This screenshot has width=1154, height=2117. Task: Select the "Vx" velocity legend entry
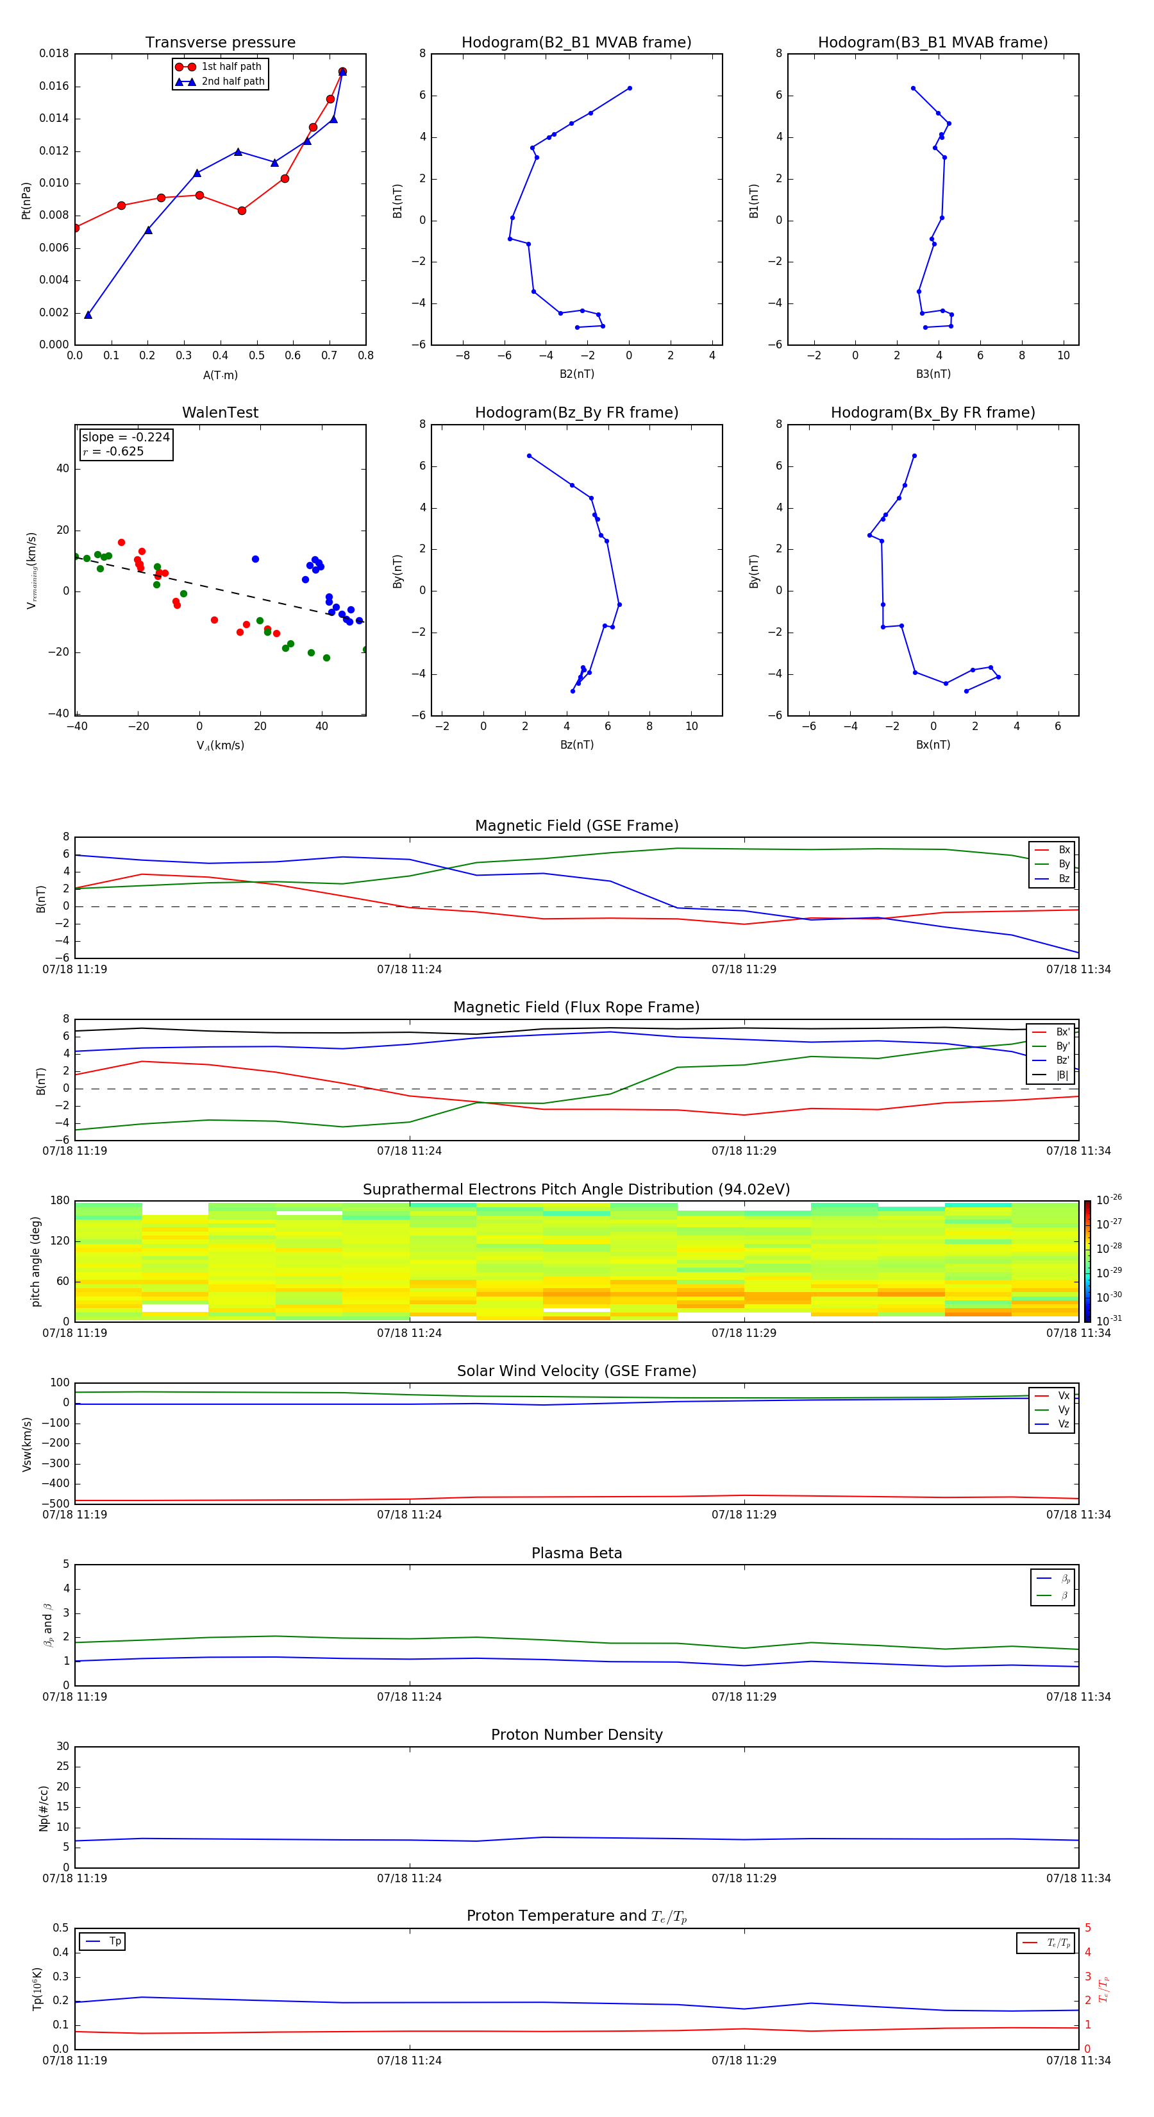[1052, 1395]
